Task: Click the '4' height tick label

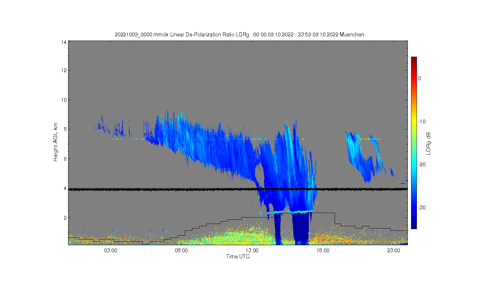Action: point(66,188)
